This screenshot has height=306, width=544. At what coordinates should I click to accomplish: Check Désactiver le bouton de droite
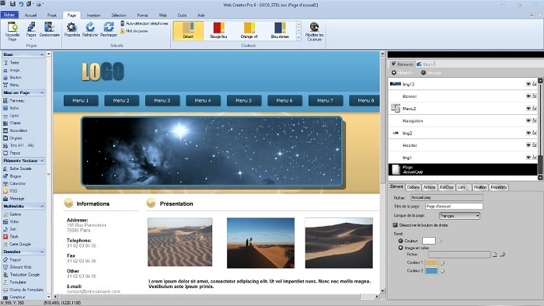(395, 225)
